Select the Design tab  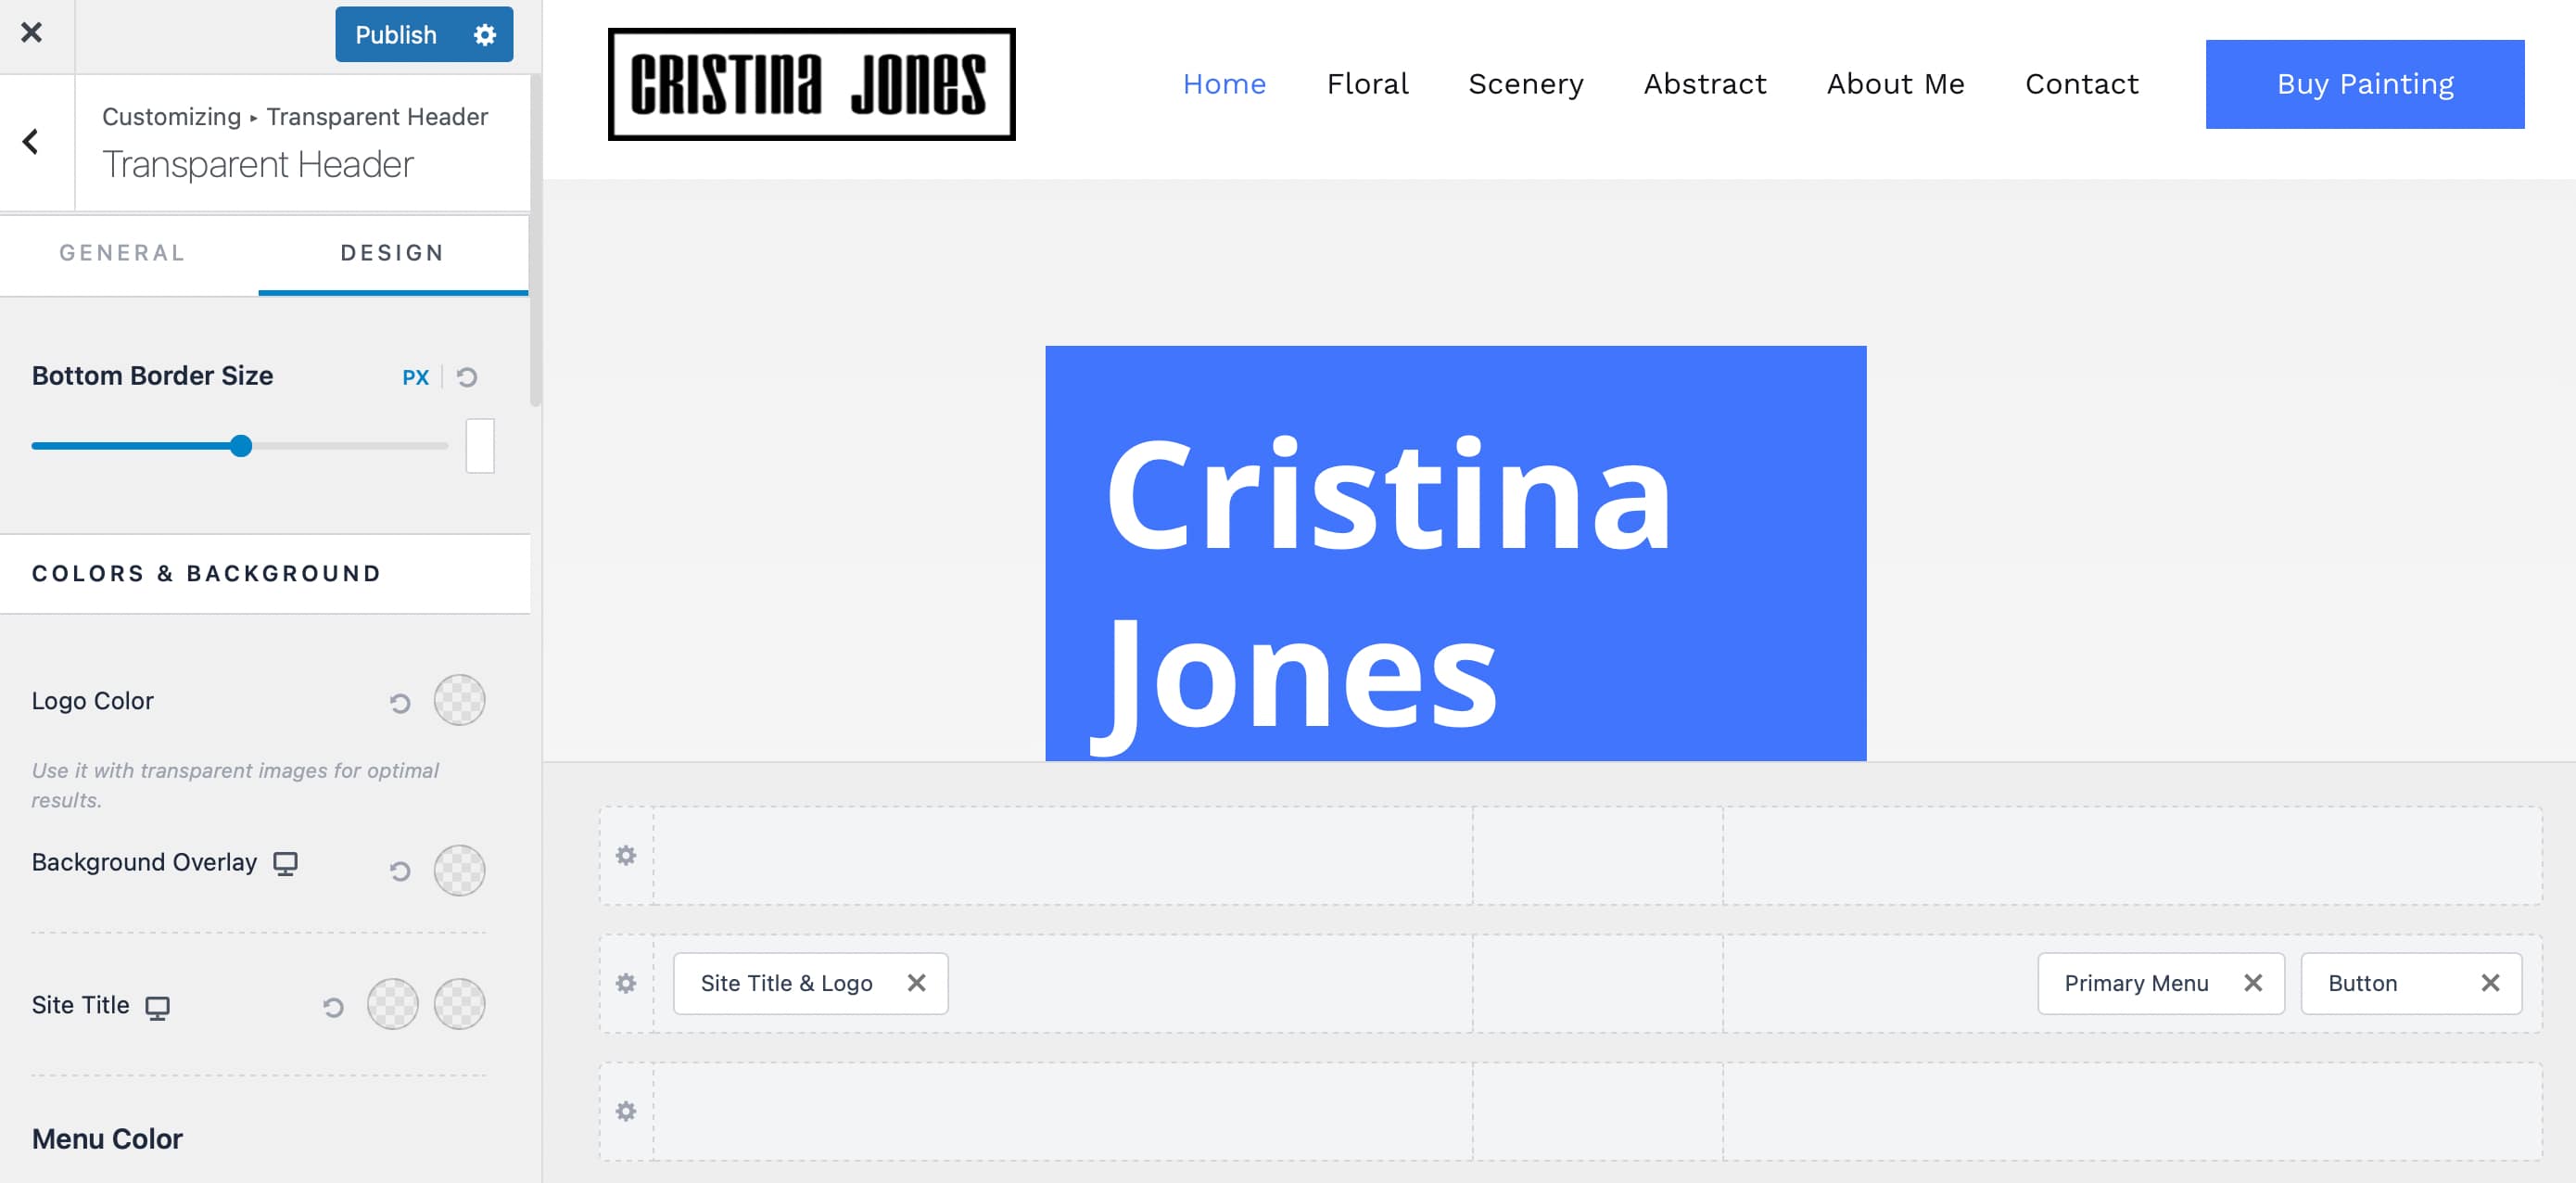coord(392,253)
